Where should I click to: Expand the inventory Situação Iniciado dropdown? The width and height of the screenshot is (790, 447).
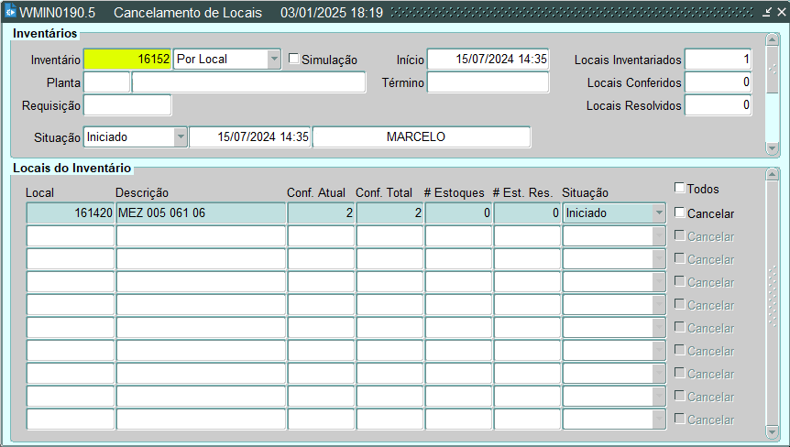coord(181,136)
